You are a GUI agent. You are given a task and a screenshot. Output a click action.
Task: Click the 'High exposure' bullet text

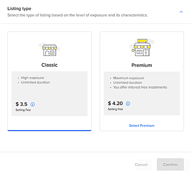click(32, 78)
